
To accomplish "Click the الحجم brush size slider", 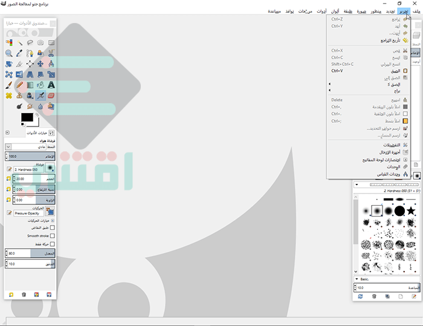I will click(34, 179).
